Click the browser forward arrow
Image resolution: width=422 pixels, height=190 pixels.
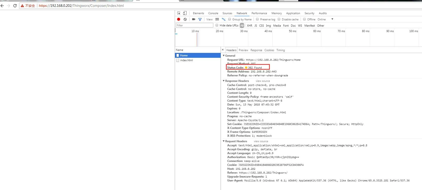coord(8,6)
